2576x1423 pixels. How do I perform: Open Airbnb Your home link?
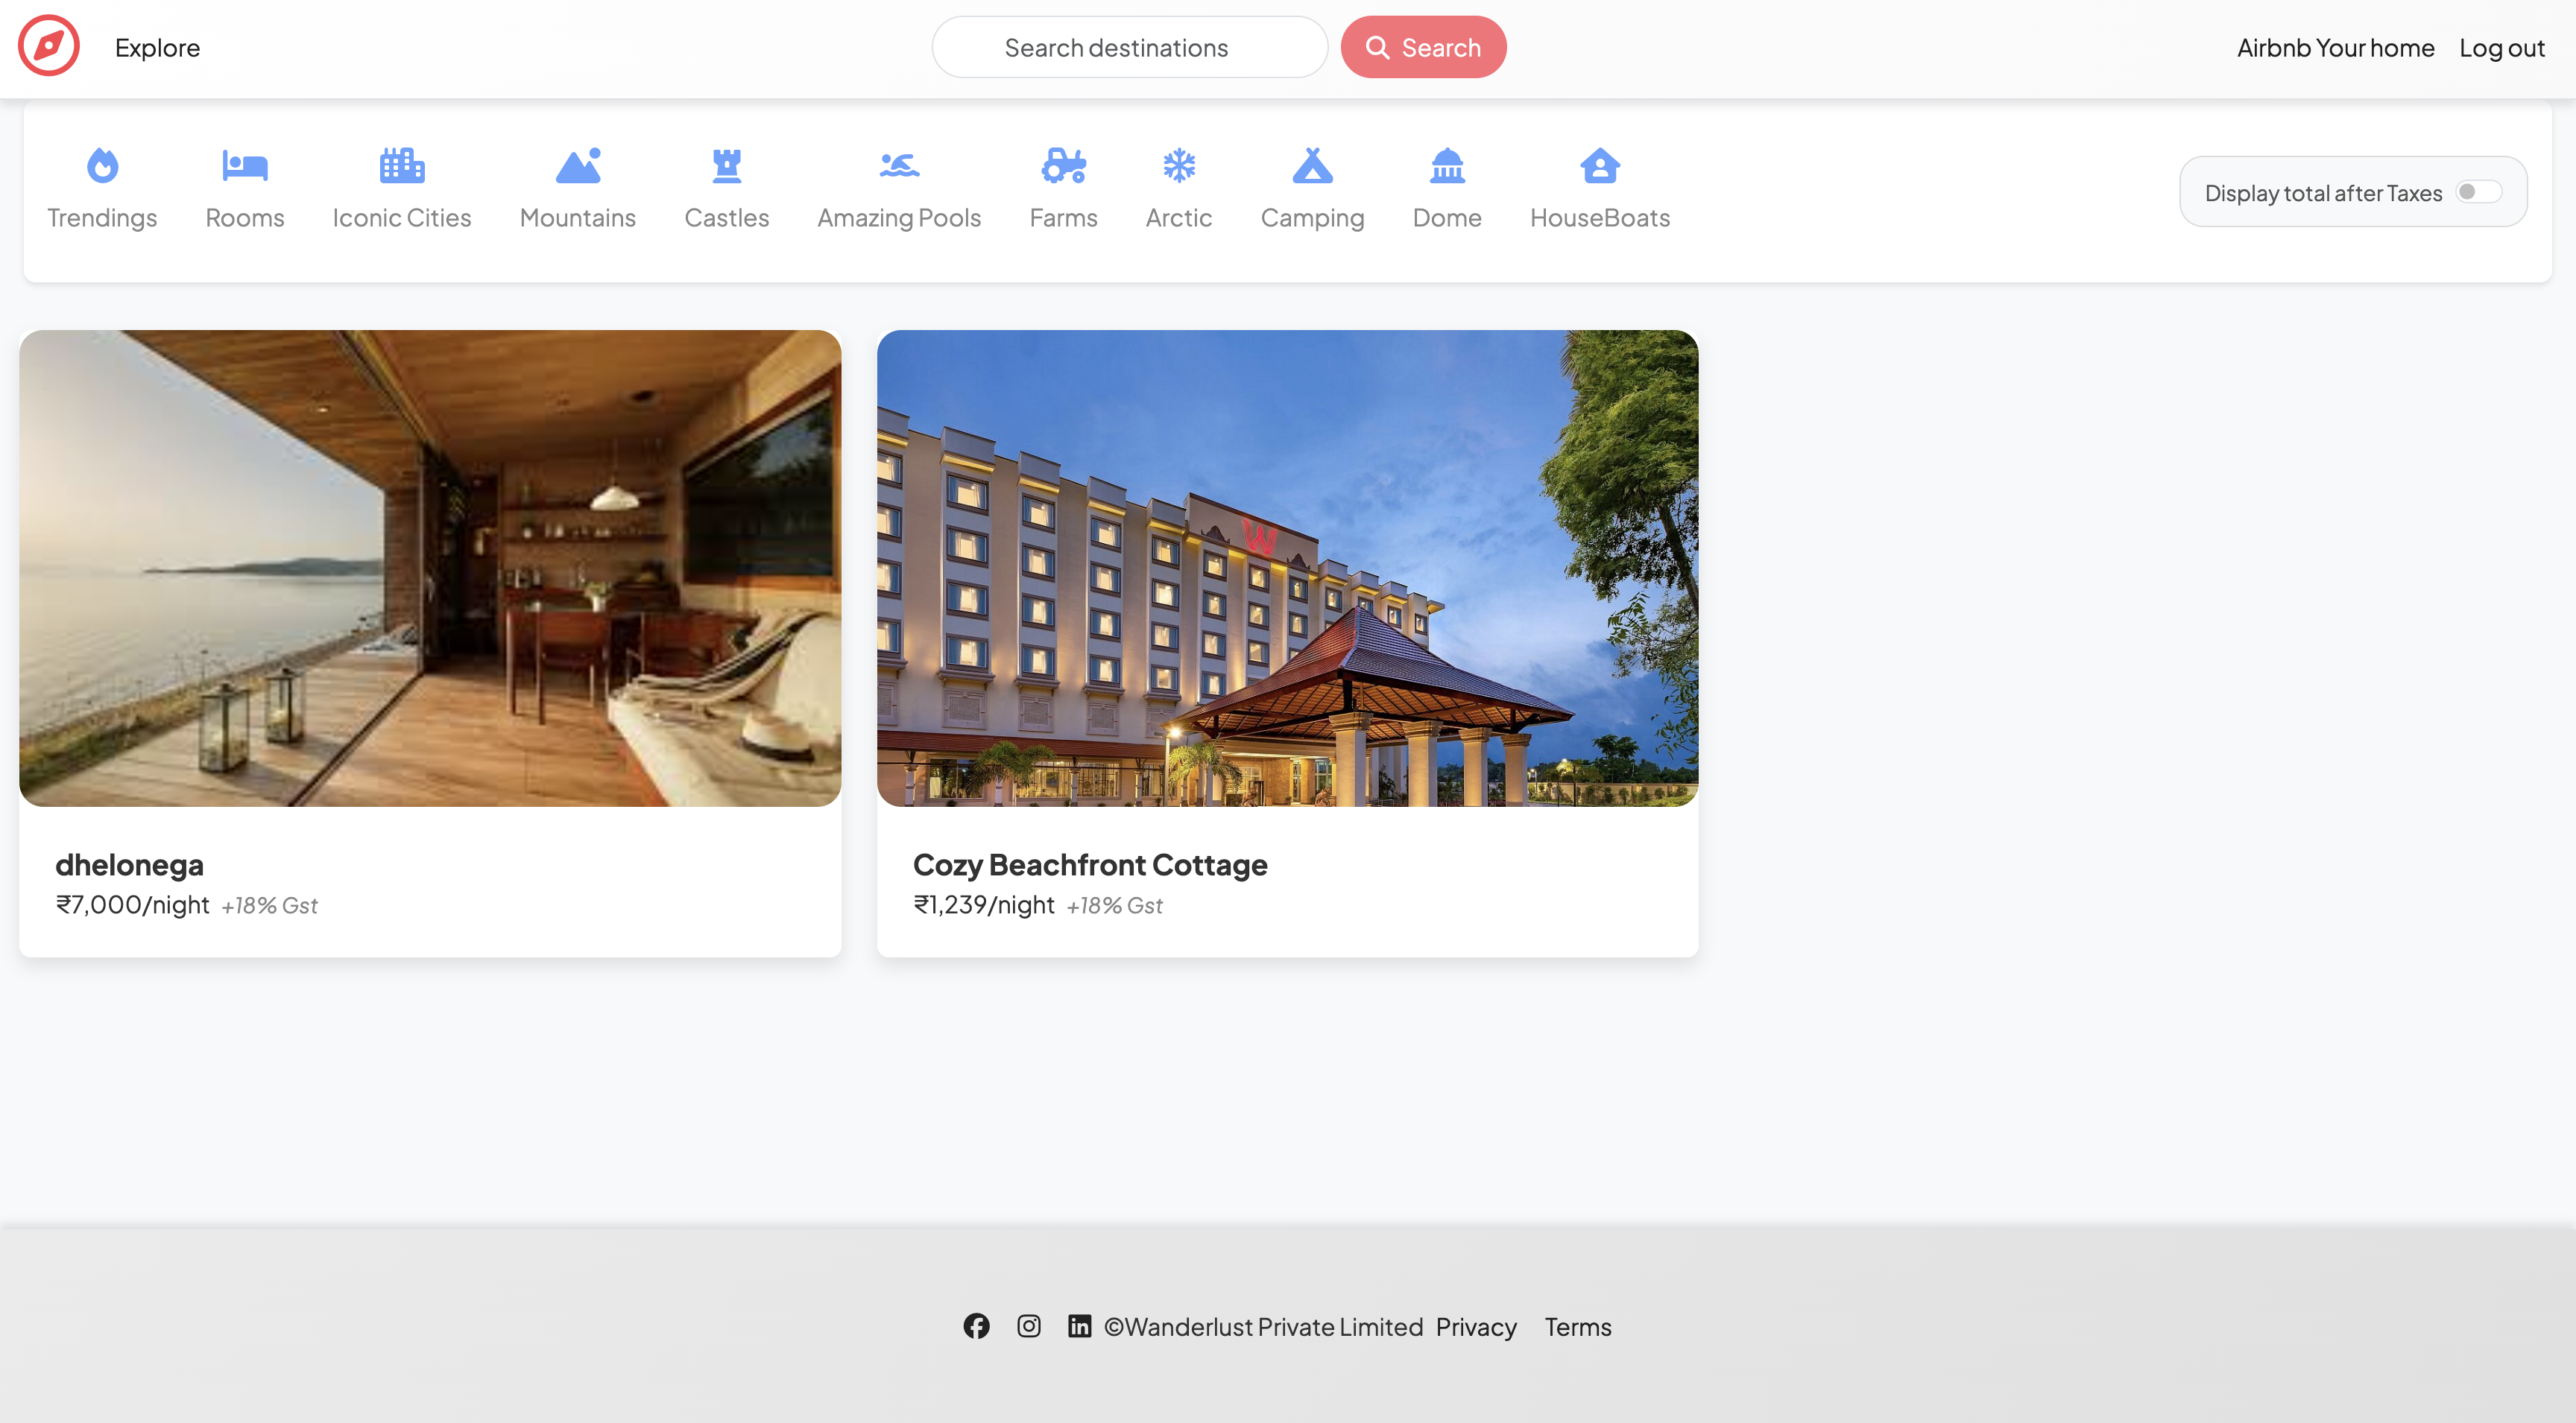click(2335, 48)
